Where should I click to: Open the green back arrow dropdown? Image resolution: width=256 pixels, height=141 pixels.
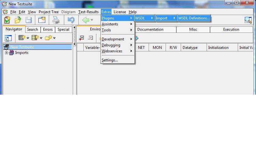(x=92, y=20)
